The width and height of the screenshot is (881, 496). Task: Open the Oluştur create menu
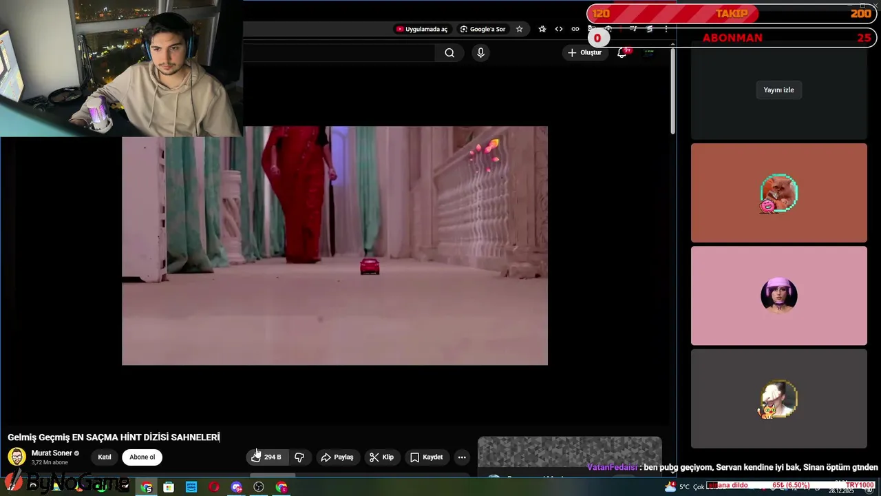click(585, 52)
